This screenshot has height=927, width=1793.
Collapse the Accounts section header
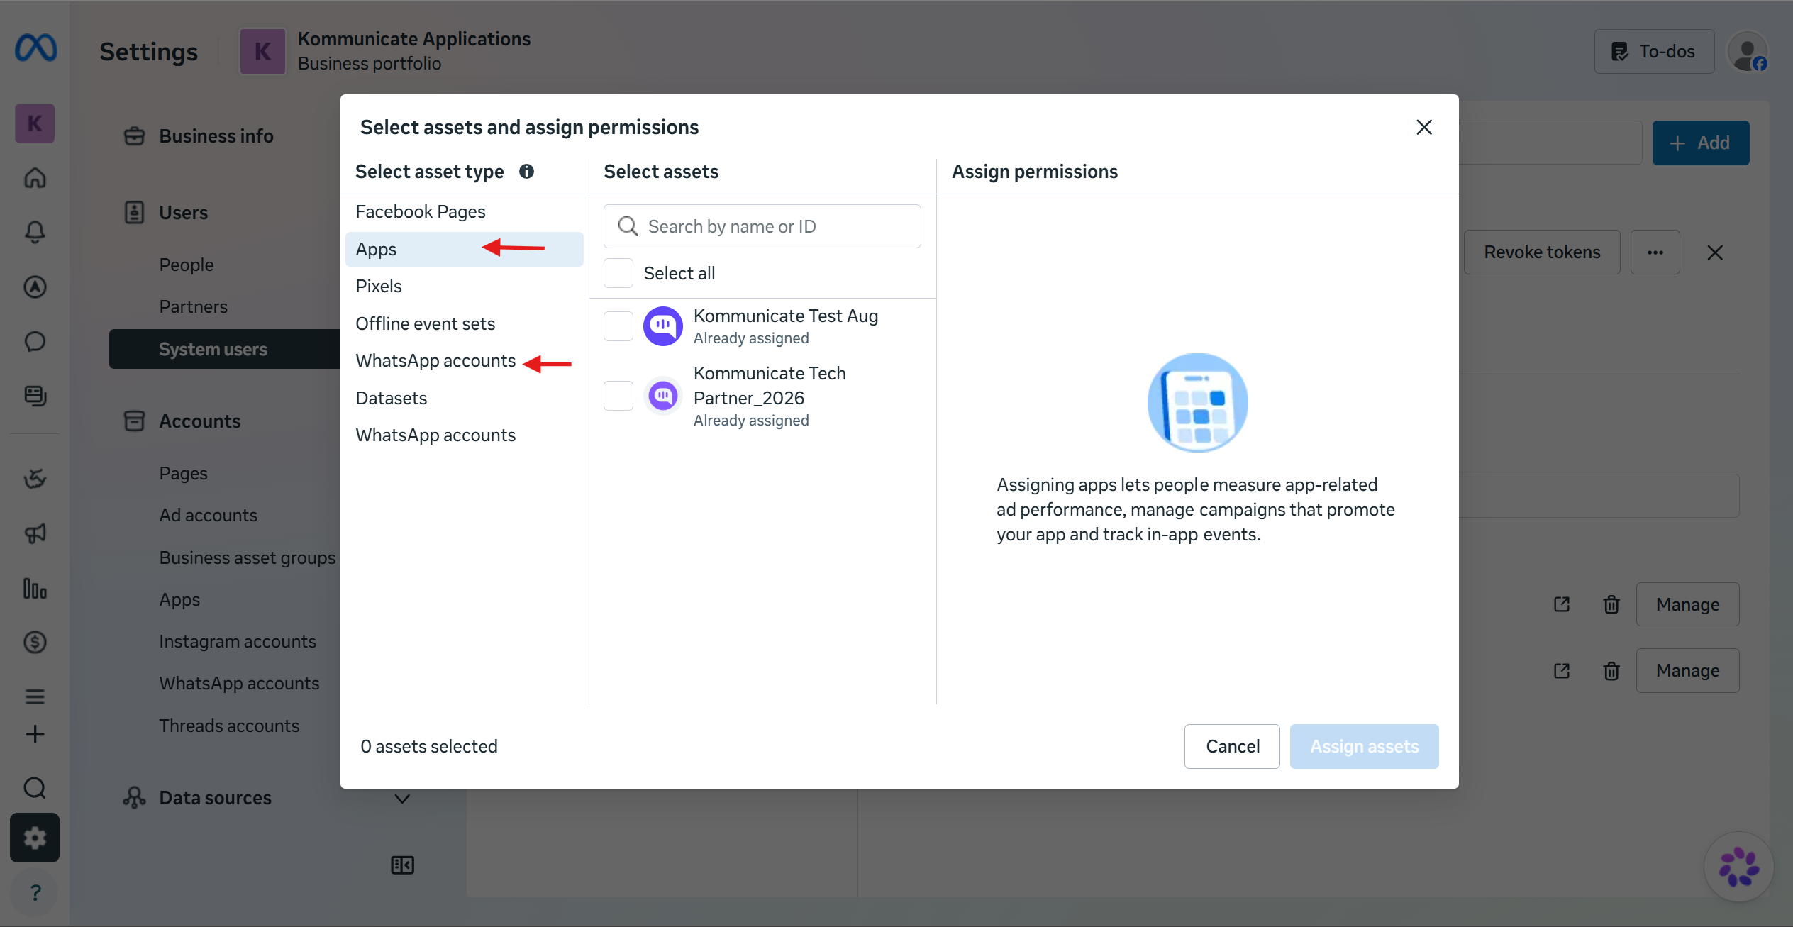[199, 421]
